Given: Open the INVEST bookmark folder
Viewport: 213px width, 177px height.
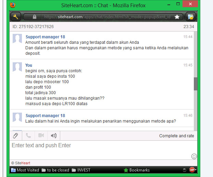Looking at the screenshot, I should tap(81, 170).
